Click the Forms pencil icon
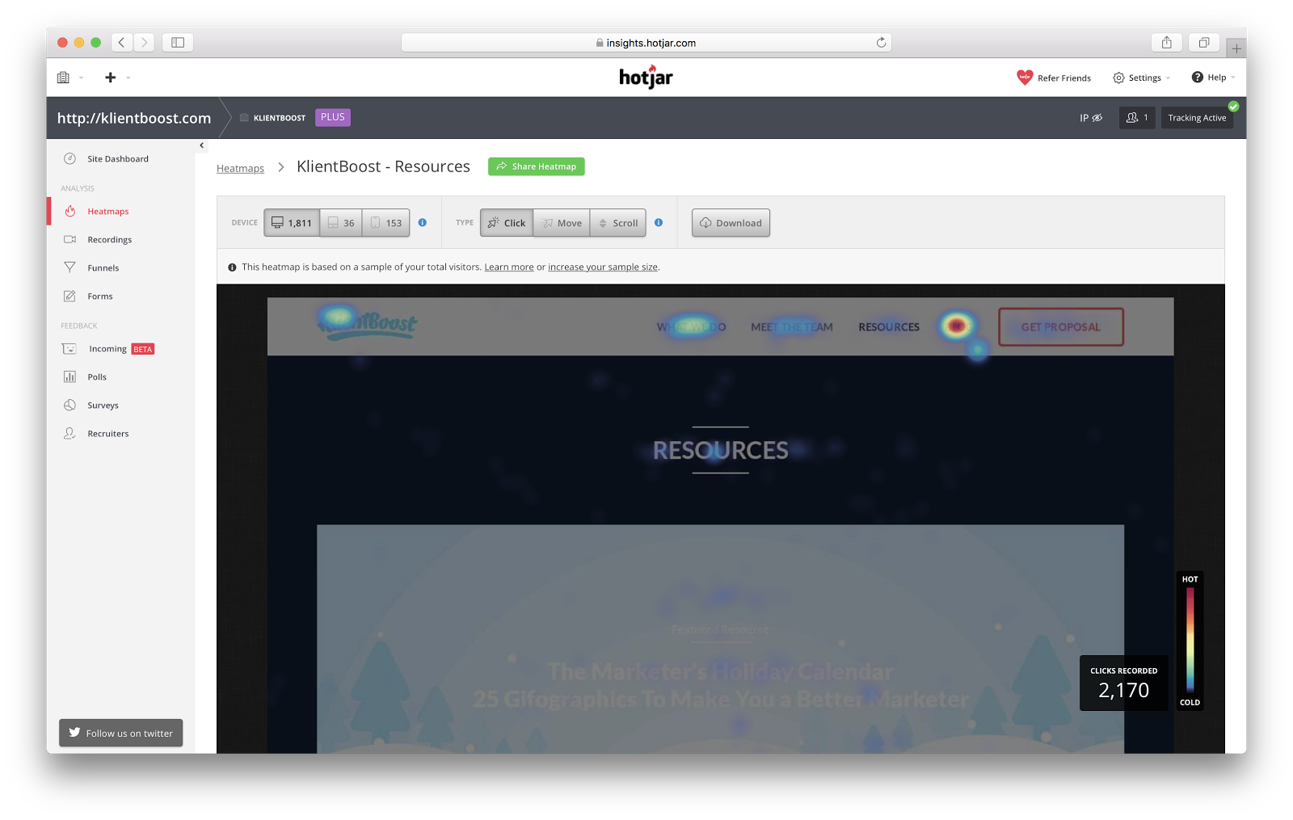The width and height of the screenshot is (1293, 820). click(x=70, y=296)
